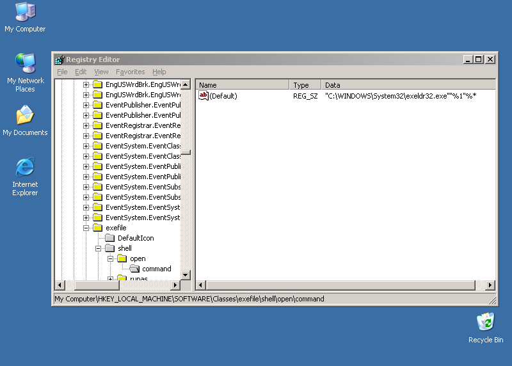The height and width of the screenshot is (366, 512).
Task: Click the shell folder icon
Action: [109, 248]
